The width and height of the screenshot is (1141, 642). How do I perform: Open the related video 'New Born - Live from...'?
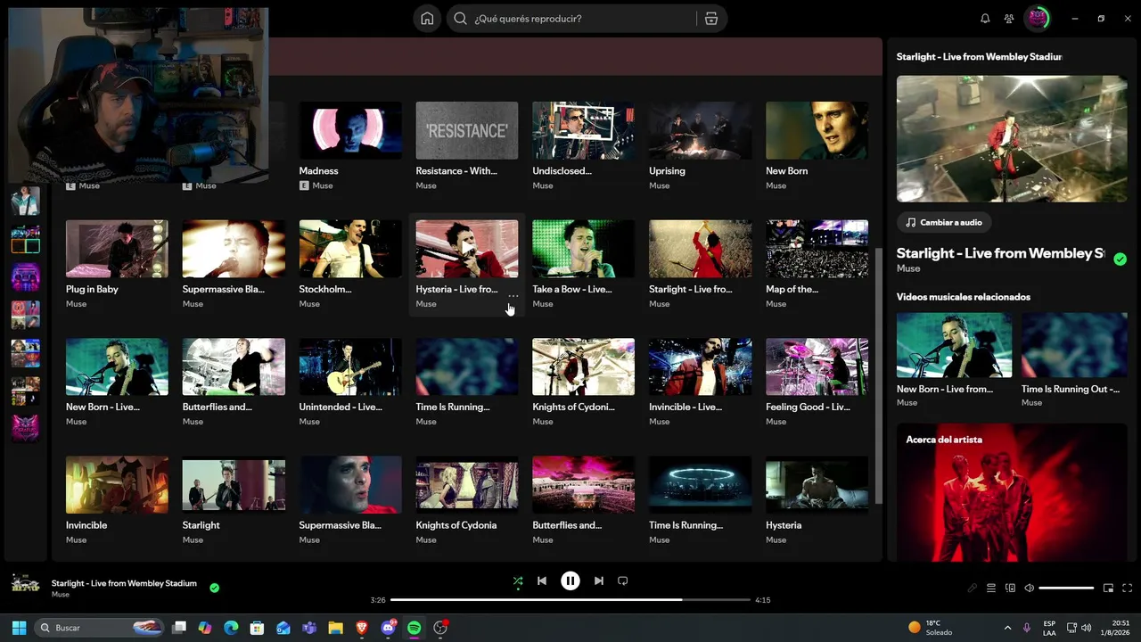[954, 345]
